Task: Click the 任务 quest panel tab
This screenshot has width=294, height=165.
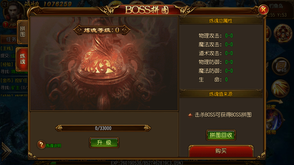Action: 11,39
